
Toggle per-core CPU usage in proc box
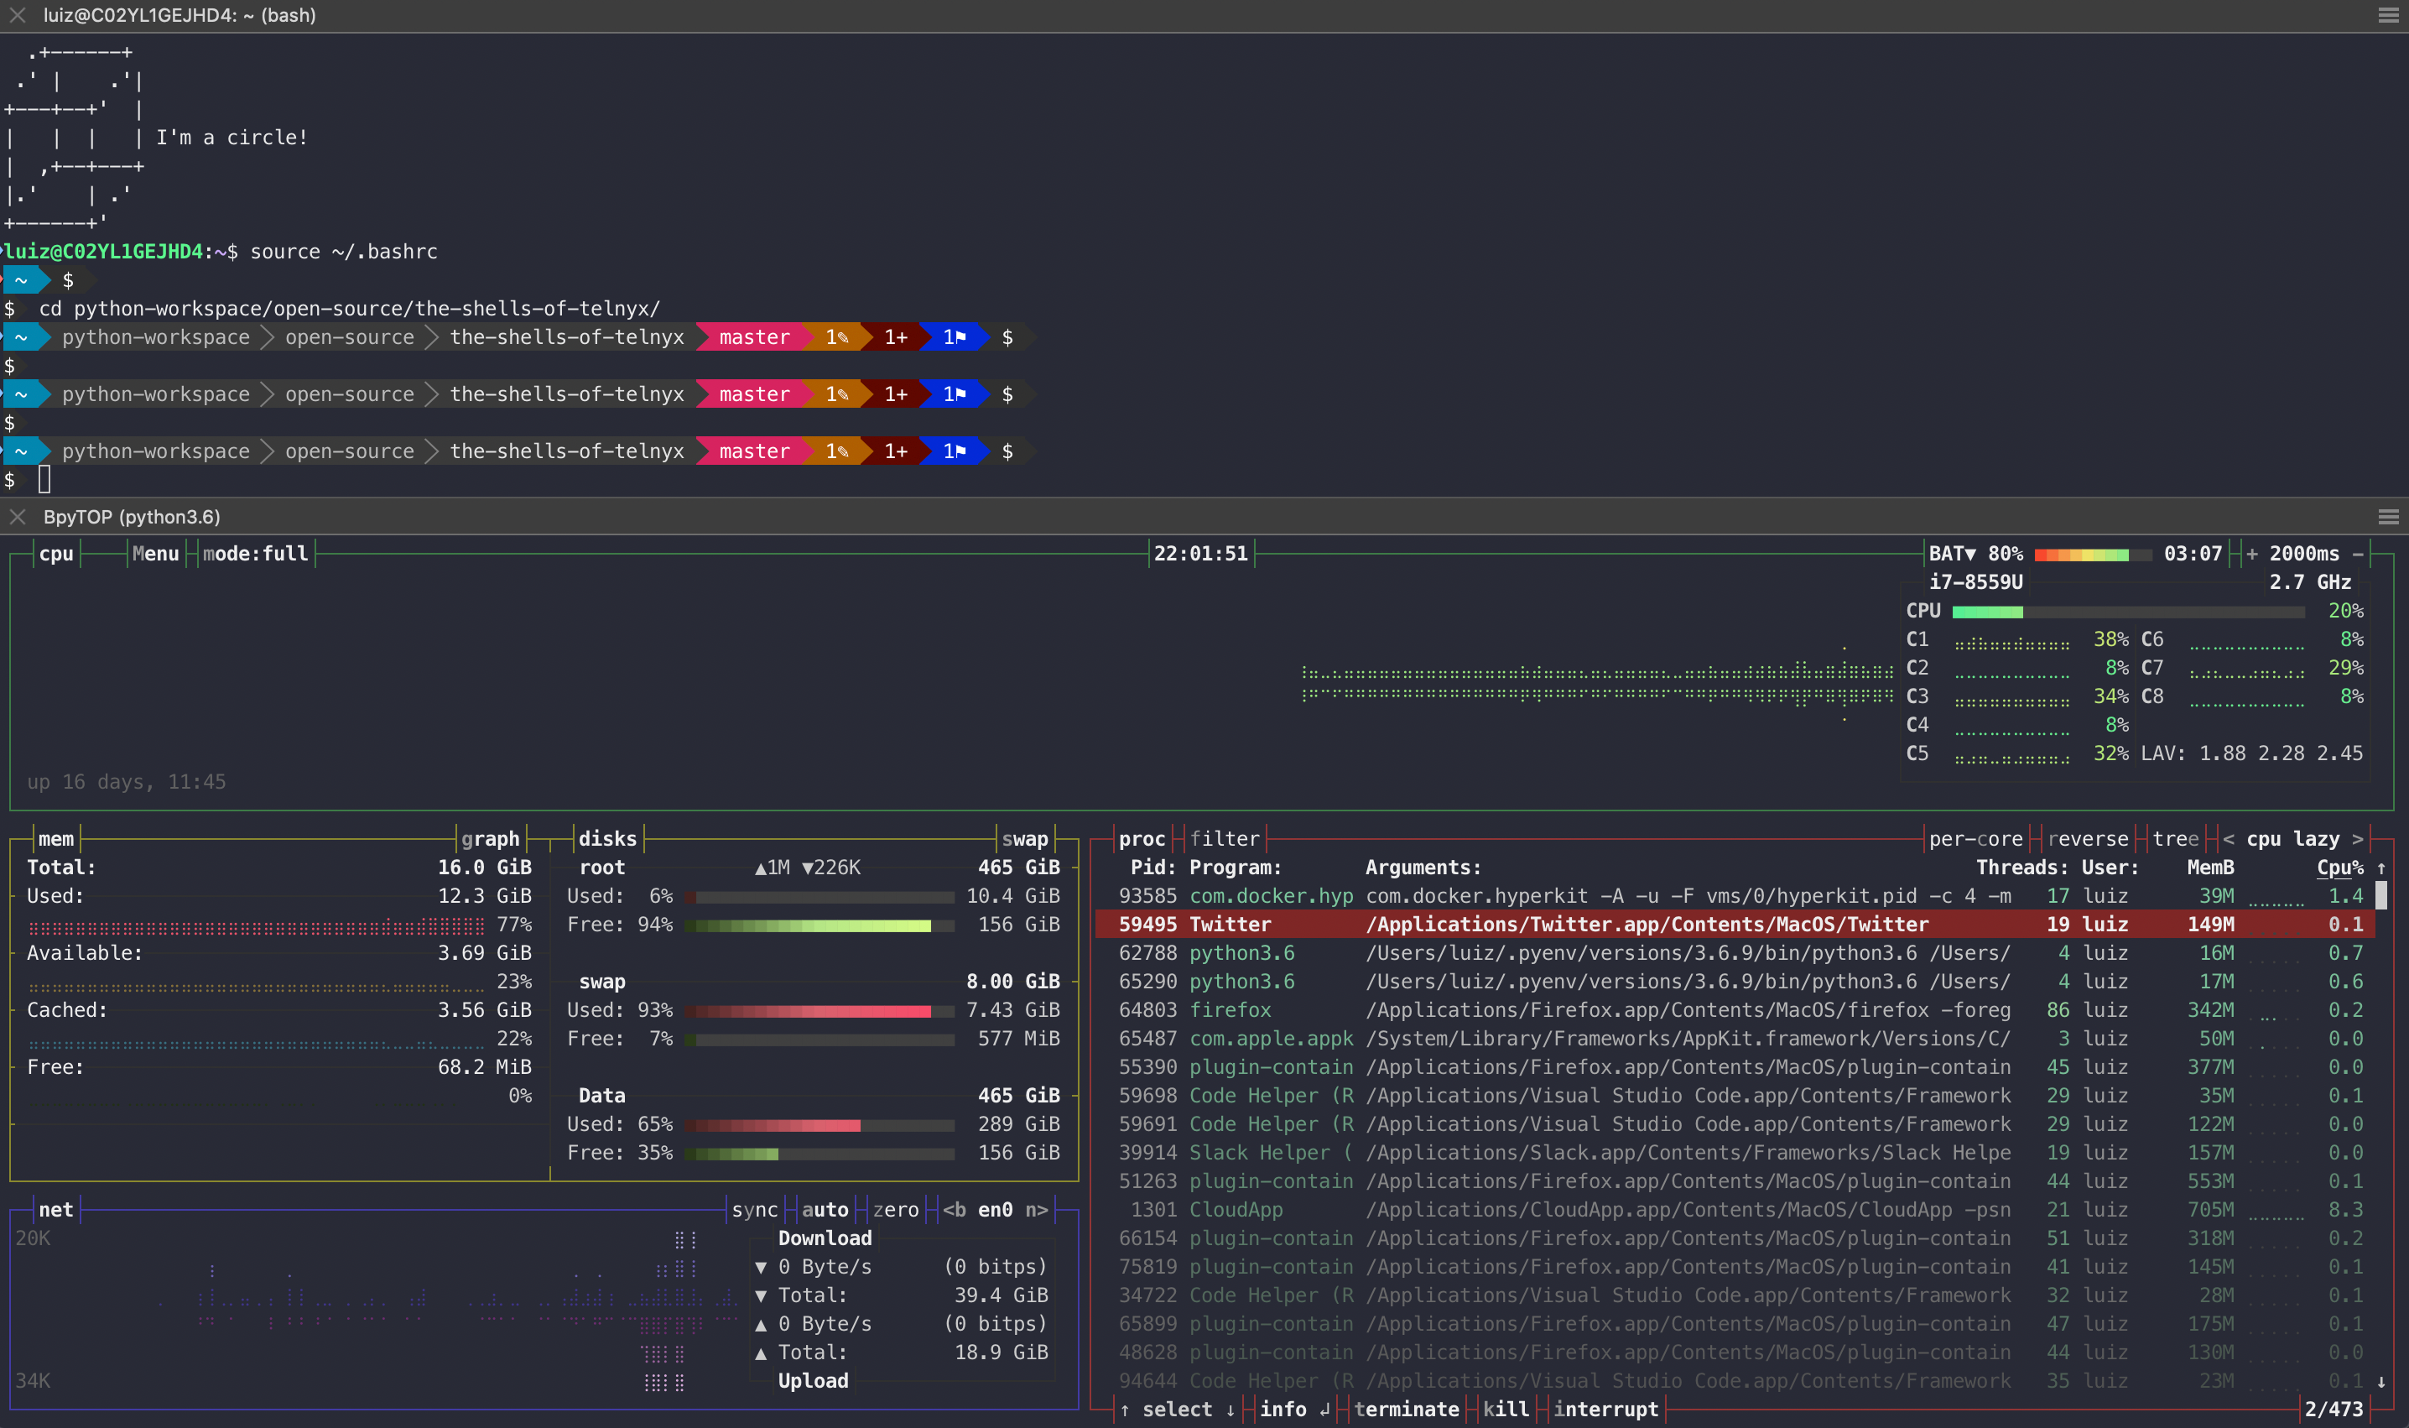(1975, 839)
